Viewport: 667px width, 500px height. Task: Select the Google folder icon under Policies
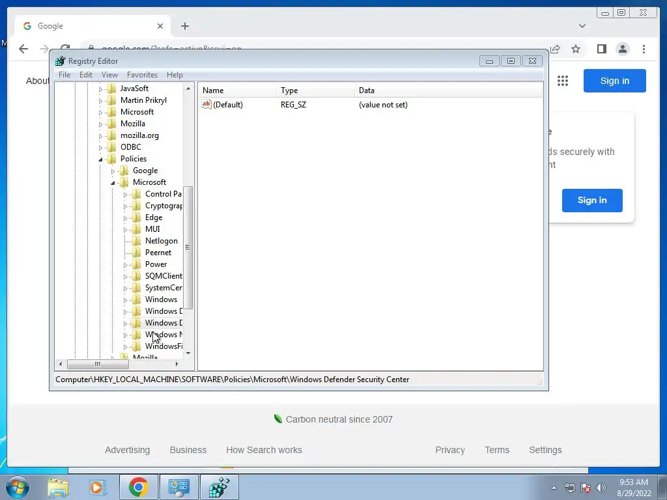click(124, 171)
